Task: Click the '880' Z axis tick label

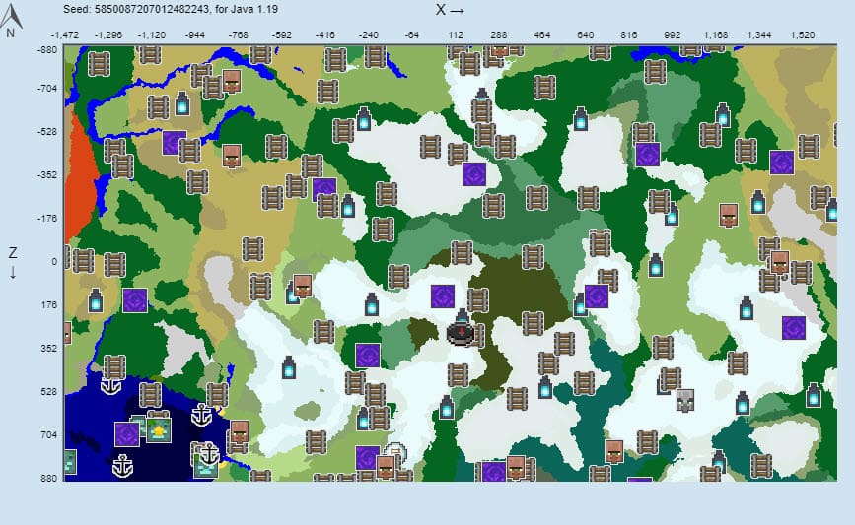Action: coord(49,478)
